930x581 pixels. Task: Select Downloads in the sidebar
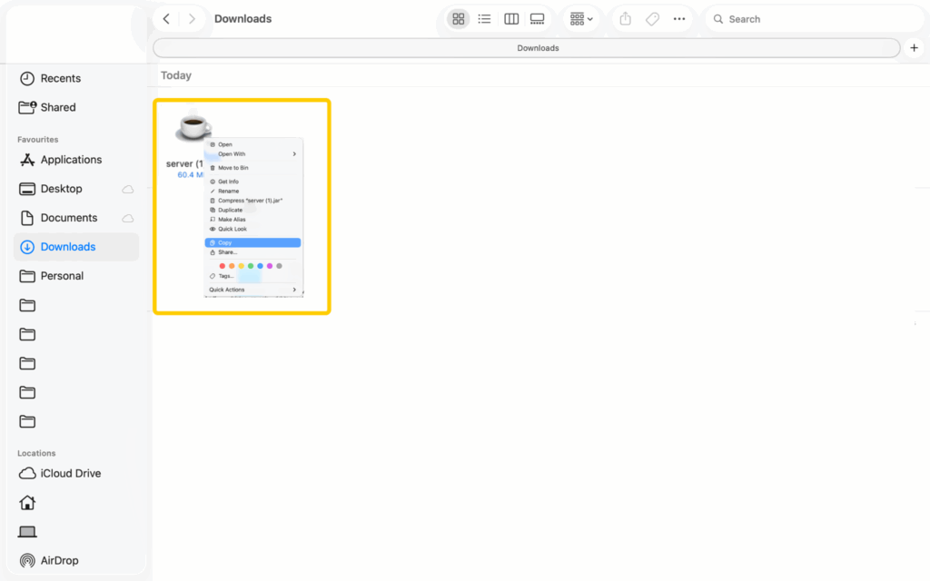point(76,247)
